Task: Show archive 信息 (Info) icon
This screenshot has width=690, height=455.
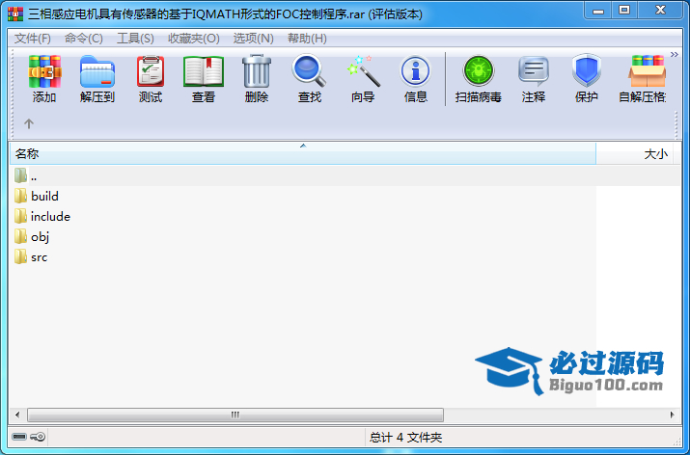Action: 415,71
